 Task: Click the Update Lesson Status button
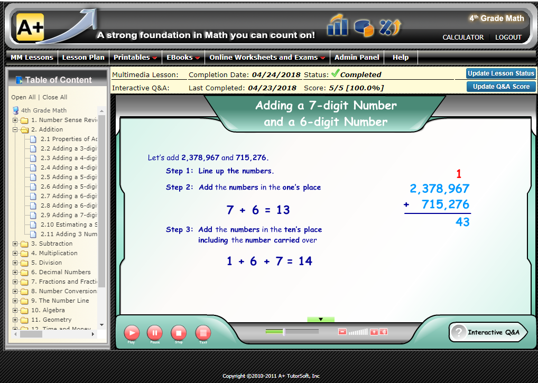pyautogui.click(x=500, y=73)
